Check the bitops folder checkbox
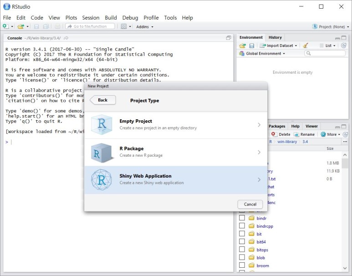352x276 pixels. click(x=242, y=249)
